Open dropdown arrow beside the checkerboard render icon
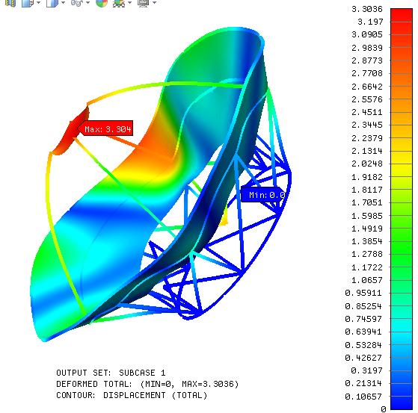 [x=130, y=3]
